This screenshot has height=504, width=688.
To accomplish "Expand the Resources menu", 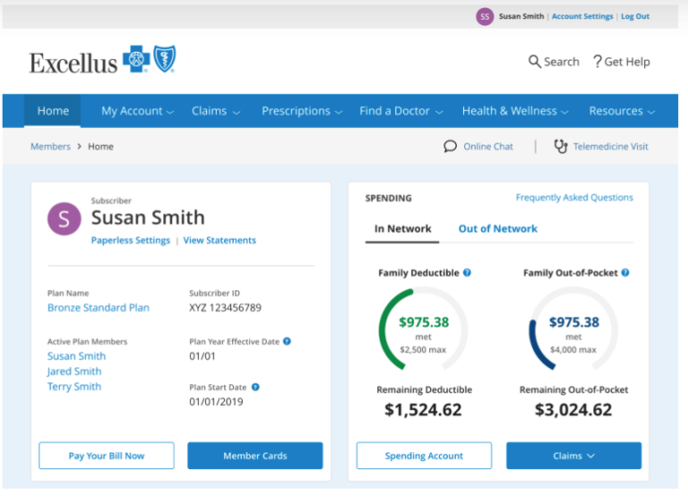I will pos(622,111).
